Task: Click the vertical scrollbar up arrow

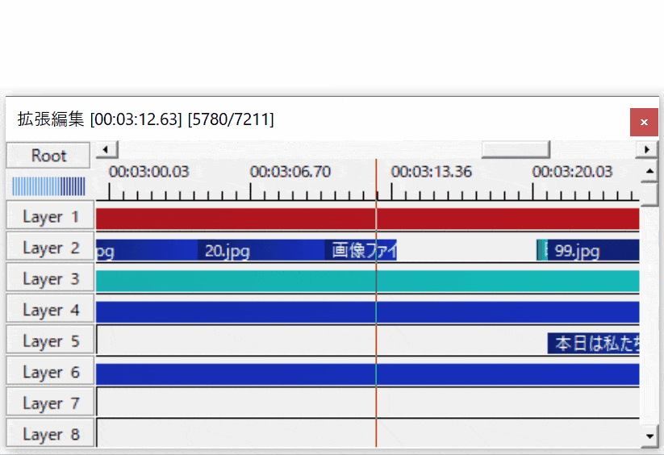Action: pyautogui.click(x=651, y=171)
